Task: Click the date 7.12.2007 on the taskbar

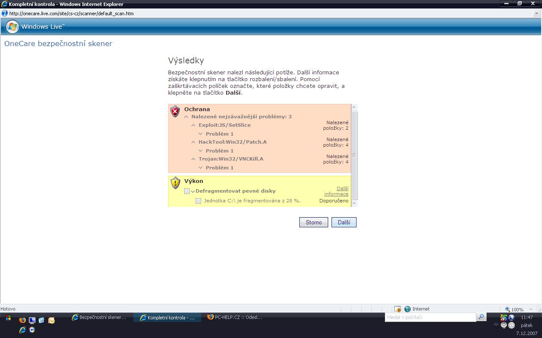Action: tap(527, 333)
